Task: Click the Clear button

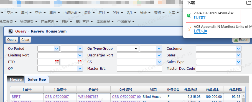Action: (26, 40)
